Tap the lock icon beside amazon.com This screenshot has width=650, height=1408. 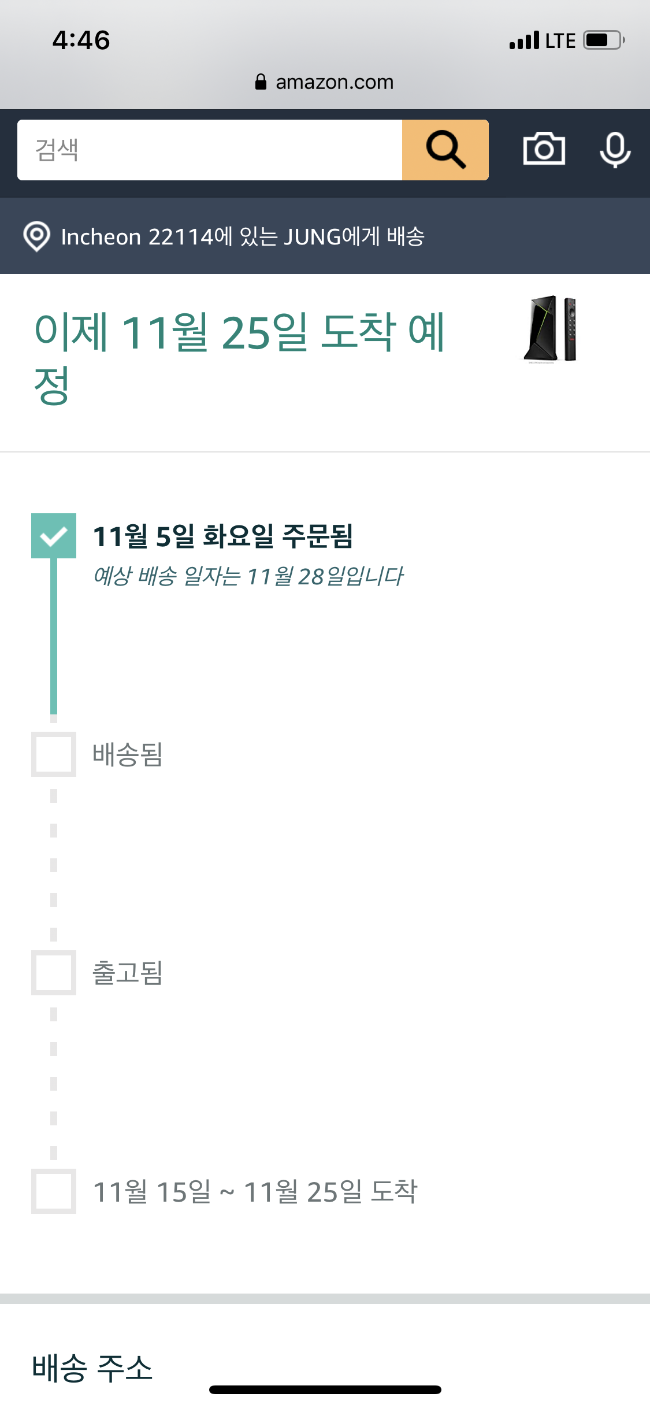tap(261, 82)
